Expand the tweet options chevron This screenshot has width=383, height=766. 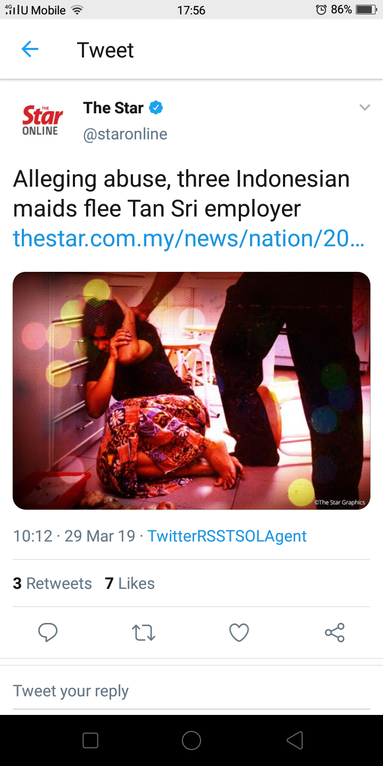click(x=364, y=107)
